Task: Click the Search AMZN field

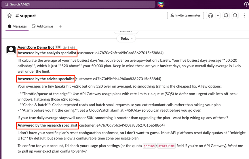Action: pyautogui.click(x=78, y=4)
